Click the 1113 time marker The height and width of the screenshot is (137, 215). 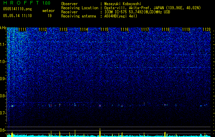point(64,29)
